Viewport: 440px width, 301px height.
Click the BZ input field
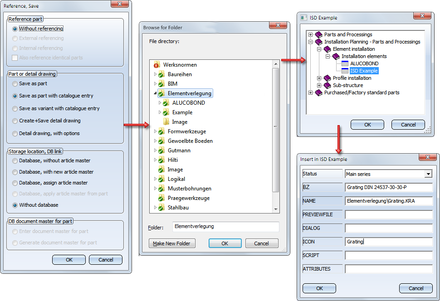389,187
